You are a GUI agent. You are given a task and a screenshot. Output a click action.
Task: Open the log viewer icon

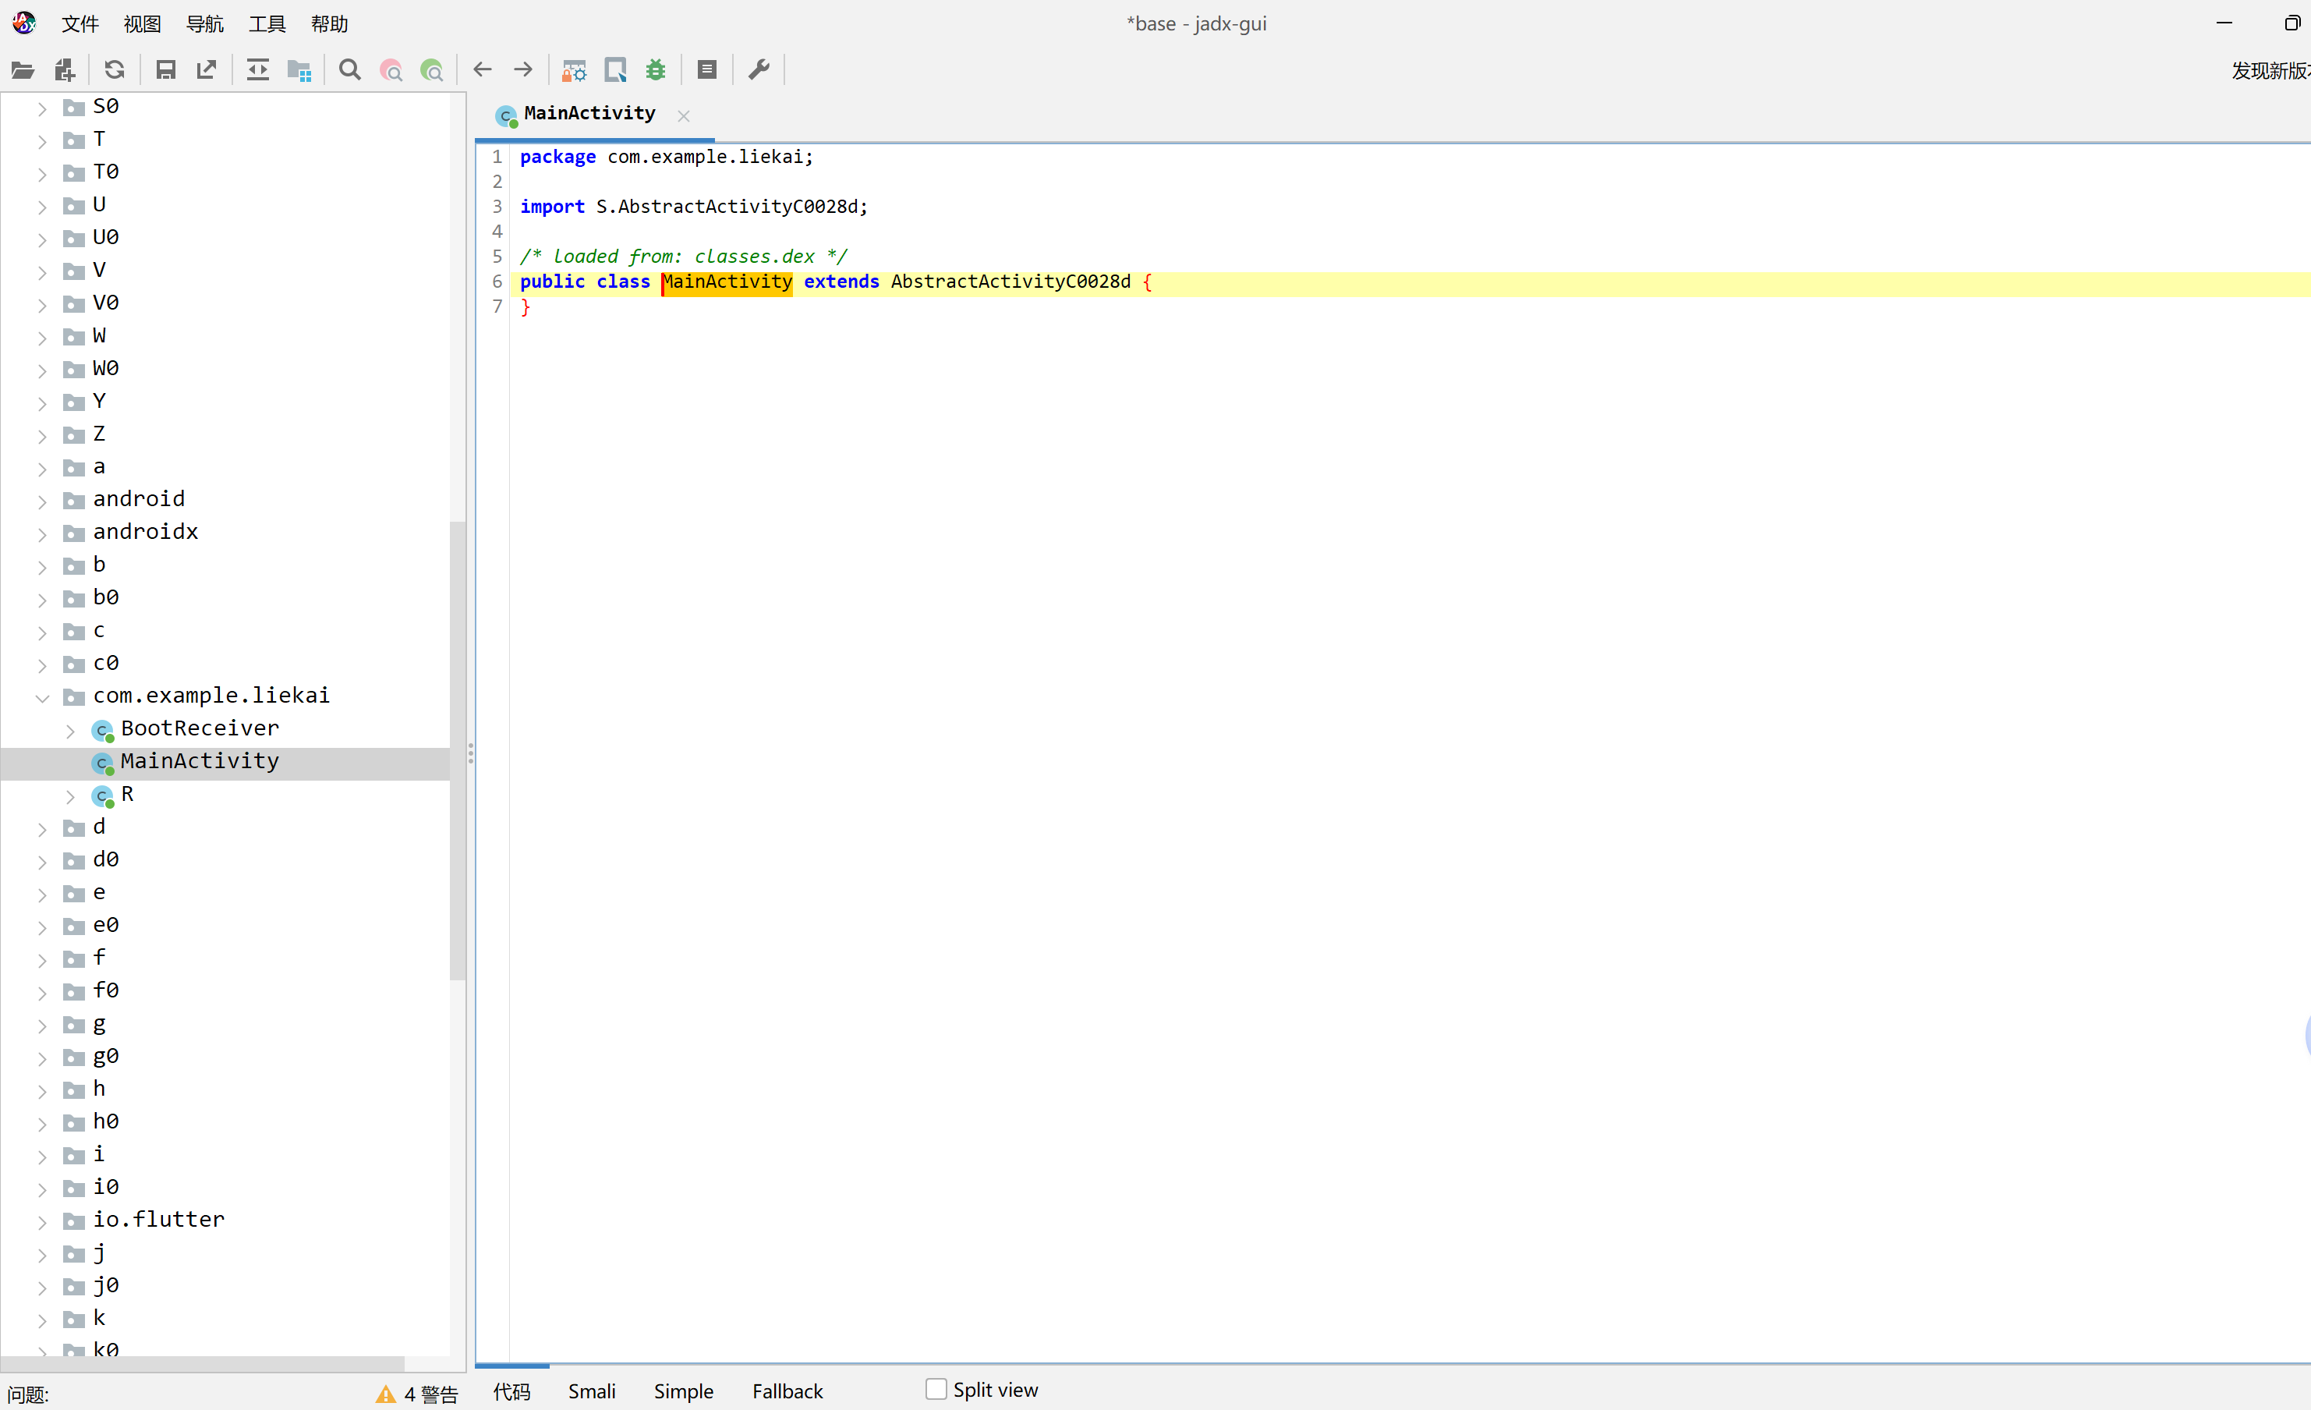(707, 69)
